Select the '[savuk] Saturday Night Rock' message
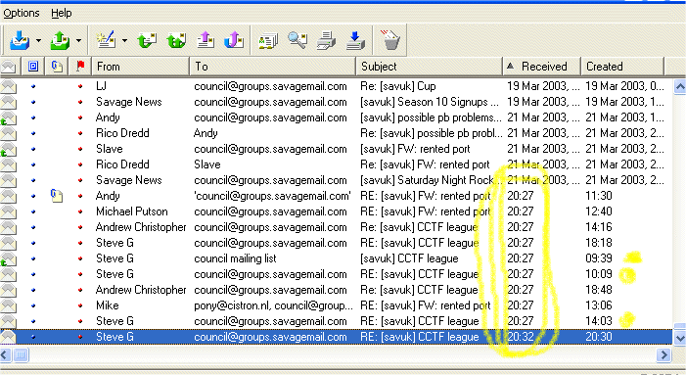Viewport: 686px width, 375px height. [x=336, y=180]
